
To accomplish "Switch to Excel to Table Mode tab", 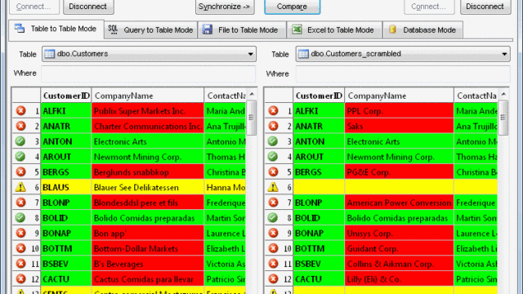I will point(334,30).
